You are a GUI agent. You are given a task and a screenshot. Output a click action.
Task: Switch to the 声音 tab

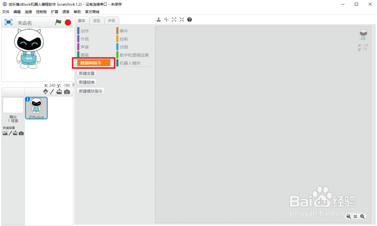(112, 20)
